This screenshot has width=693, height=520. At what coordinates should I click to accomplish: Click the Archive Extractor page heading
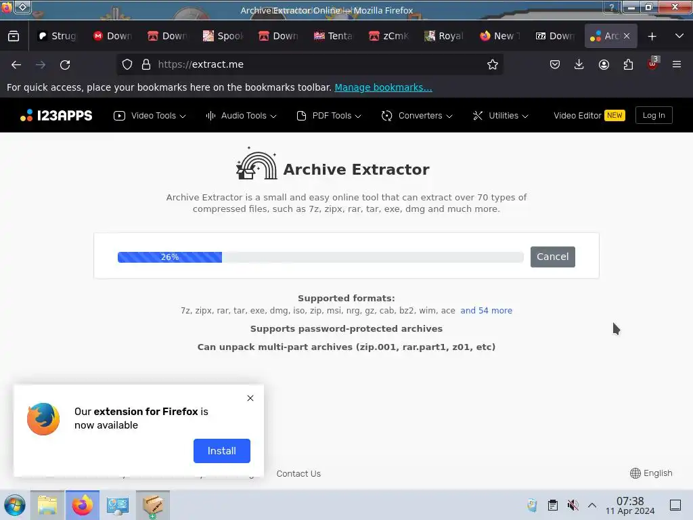click(356, 169)
